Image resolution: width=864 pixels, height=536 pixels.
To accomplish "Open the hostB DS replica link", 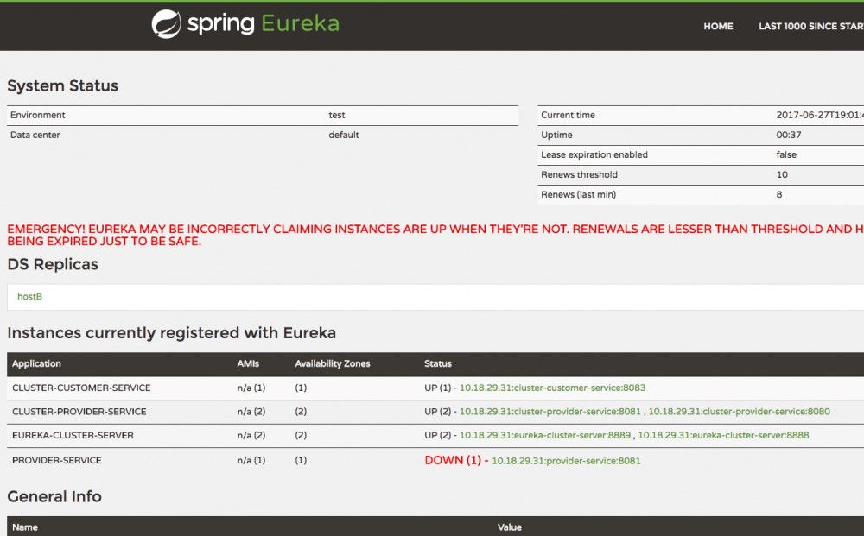I will pyautogui.click(x=29, y=296).
